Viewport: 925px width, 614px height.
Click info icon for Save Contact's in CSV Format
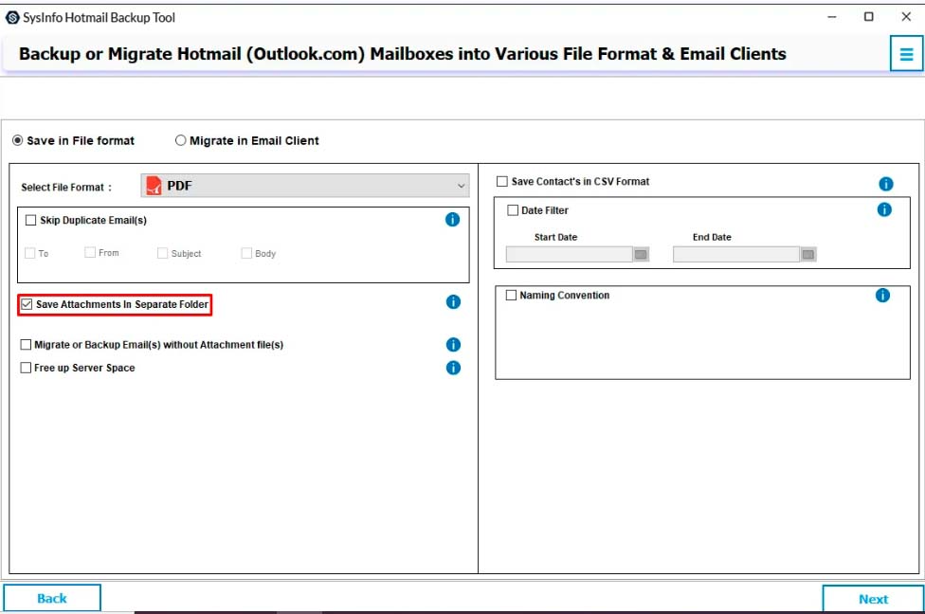886,184
